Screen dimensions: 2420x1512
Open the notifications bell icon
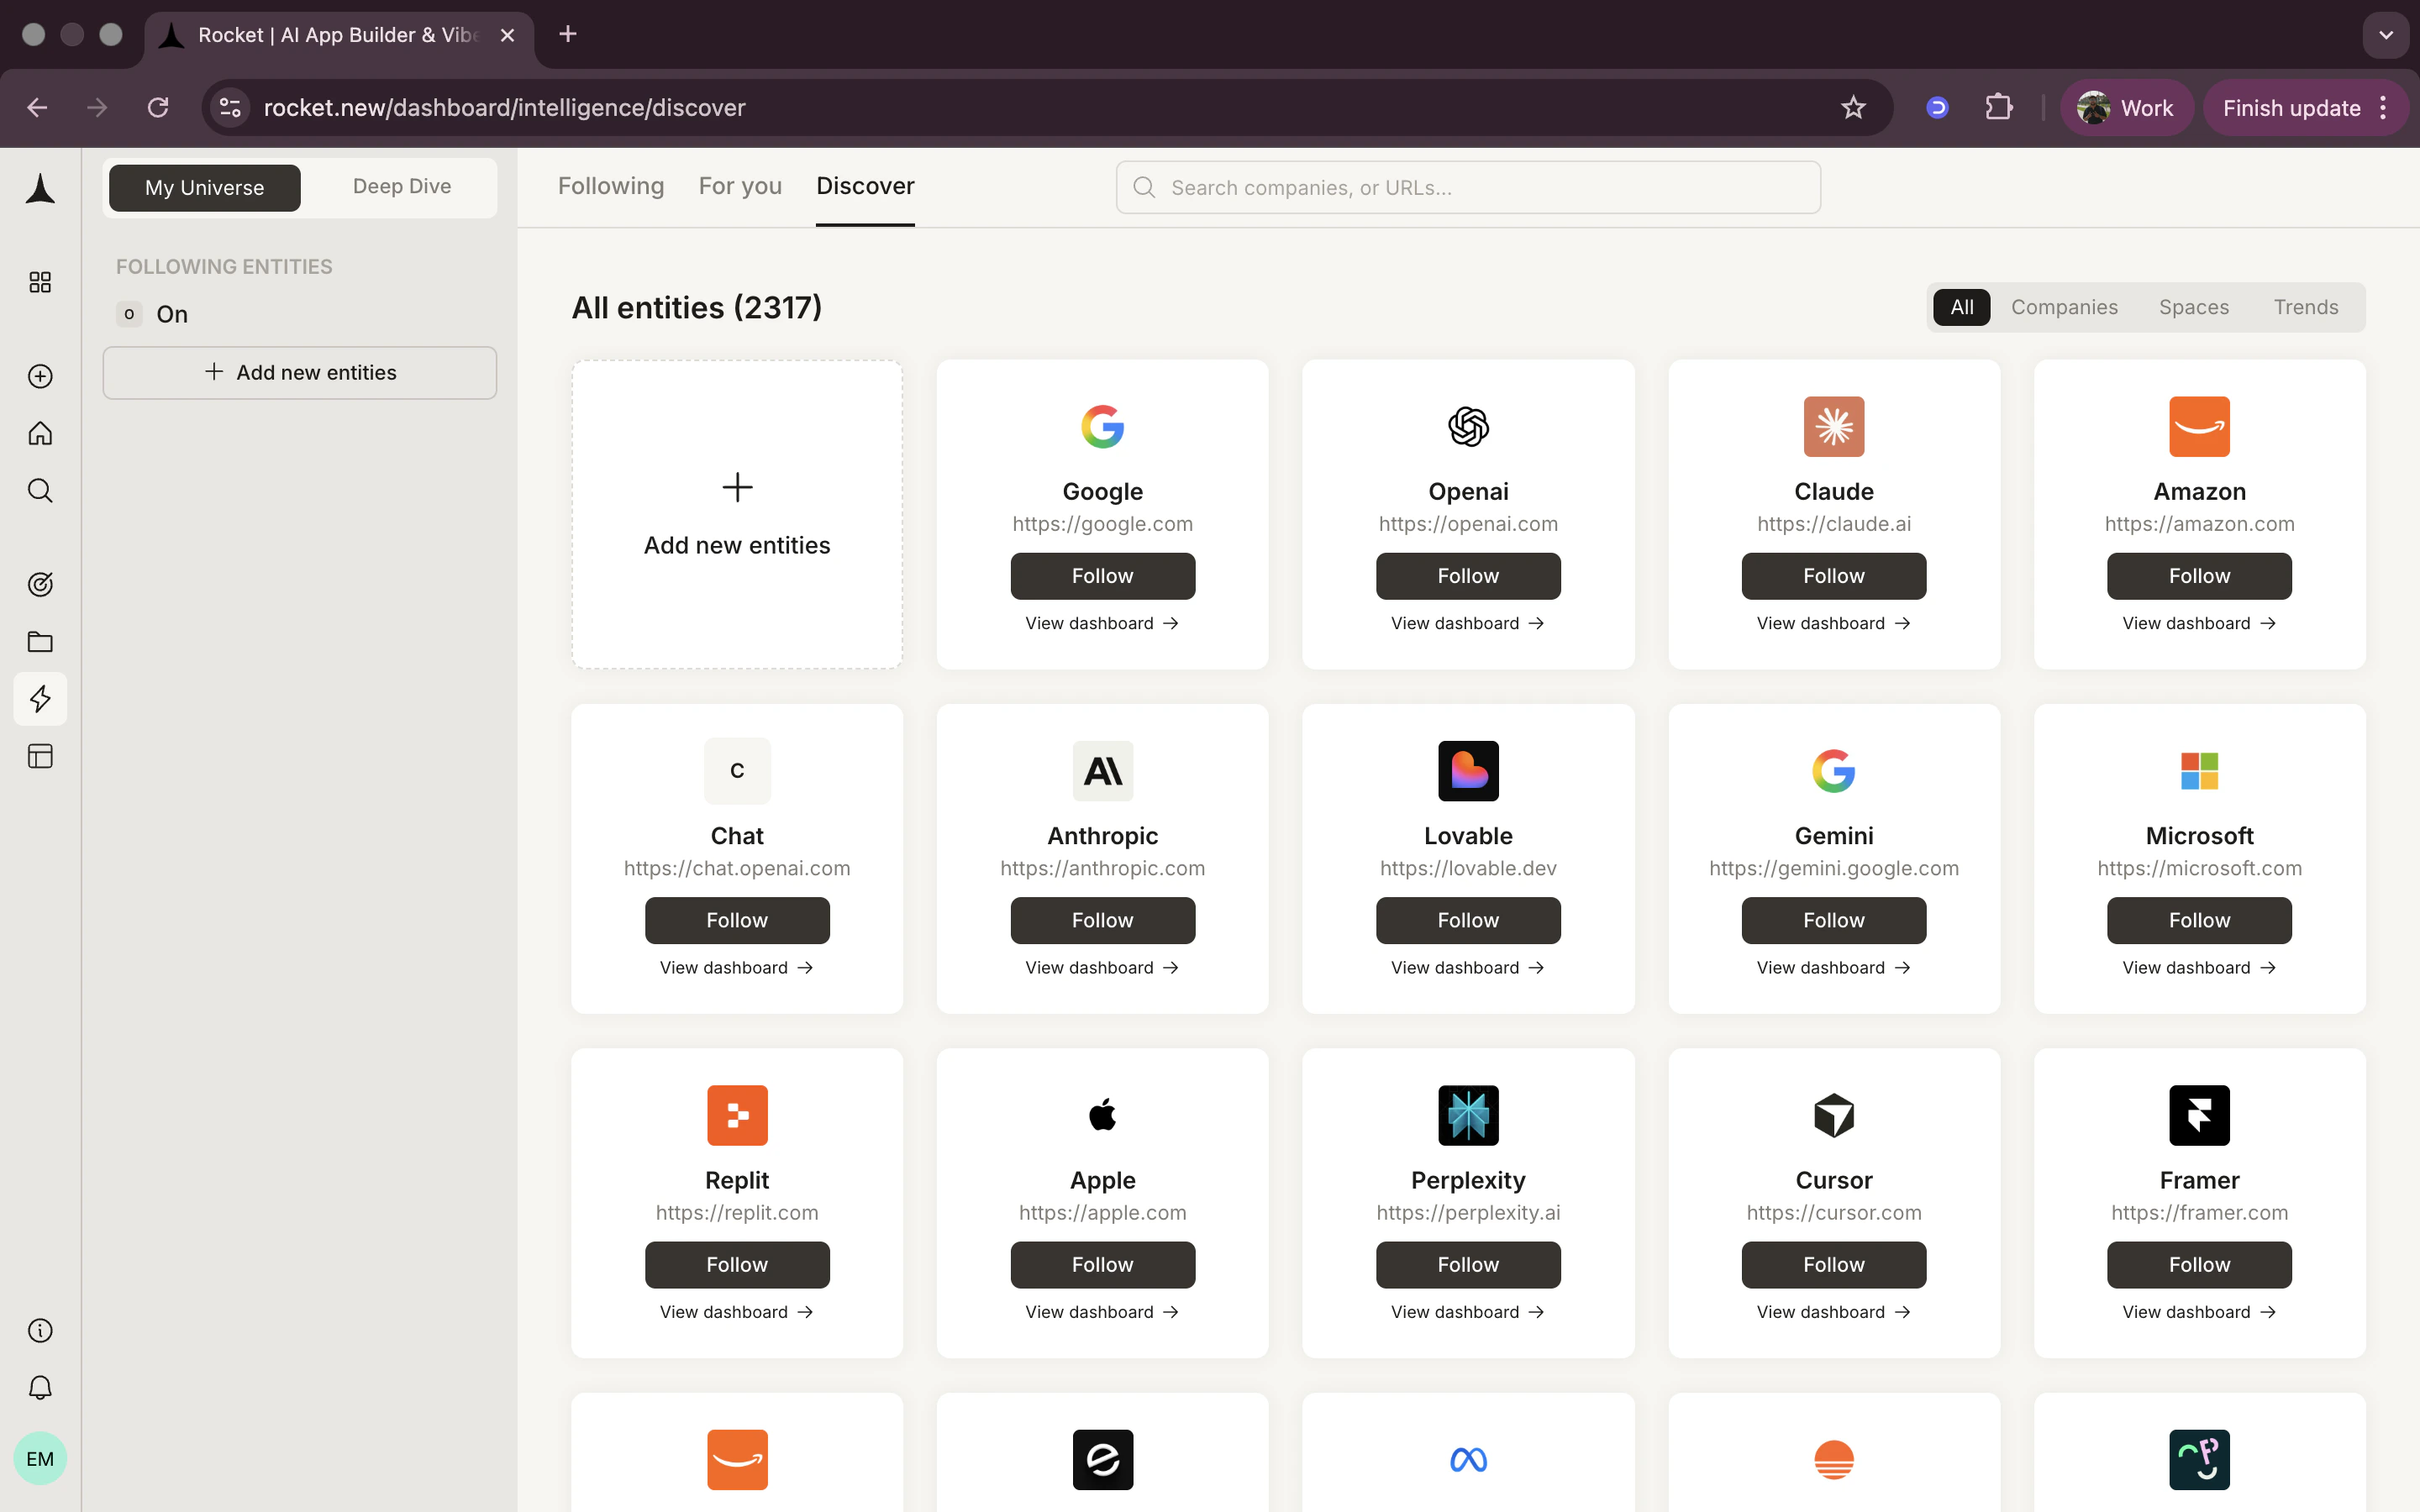click(x=40, y=1387)
